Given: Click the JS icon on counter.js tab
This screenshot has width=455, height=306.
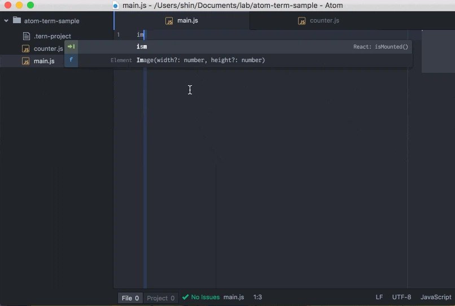Looking at the screenshot, I should tap(302, 21).
